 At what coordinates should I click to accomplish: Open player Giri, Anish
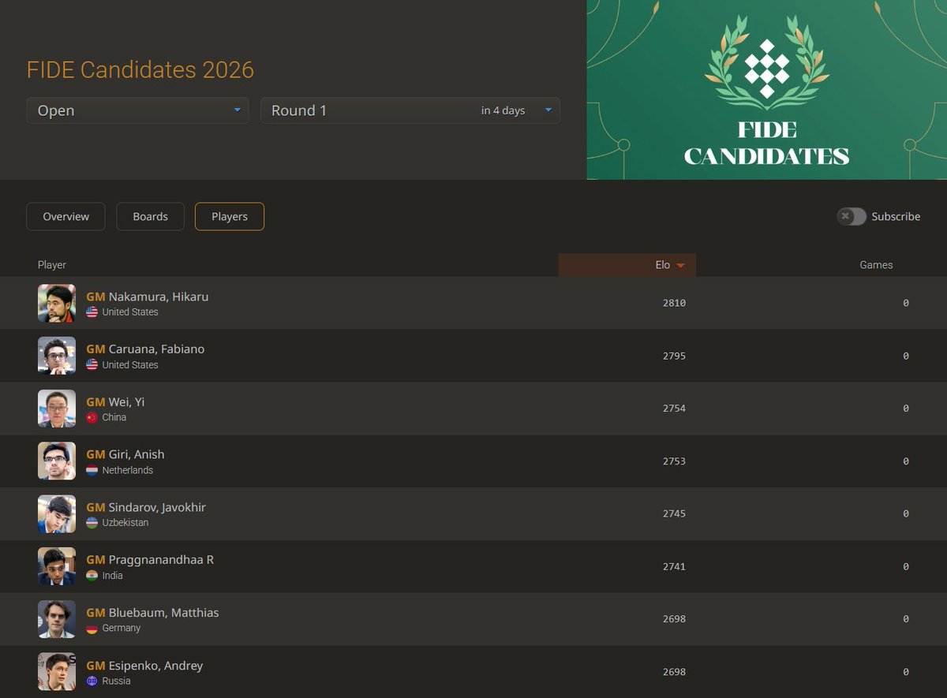pos(125,454)
